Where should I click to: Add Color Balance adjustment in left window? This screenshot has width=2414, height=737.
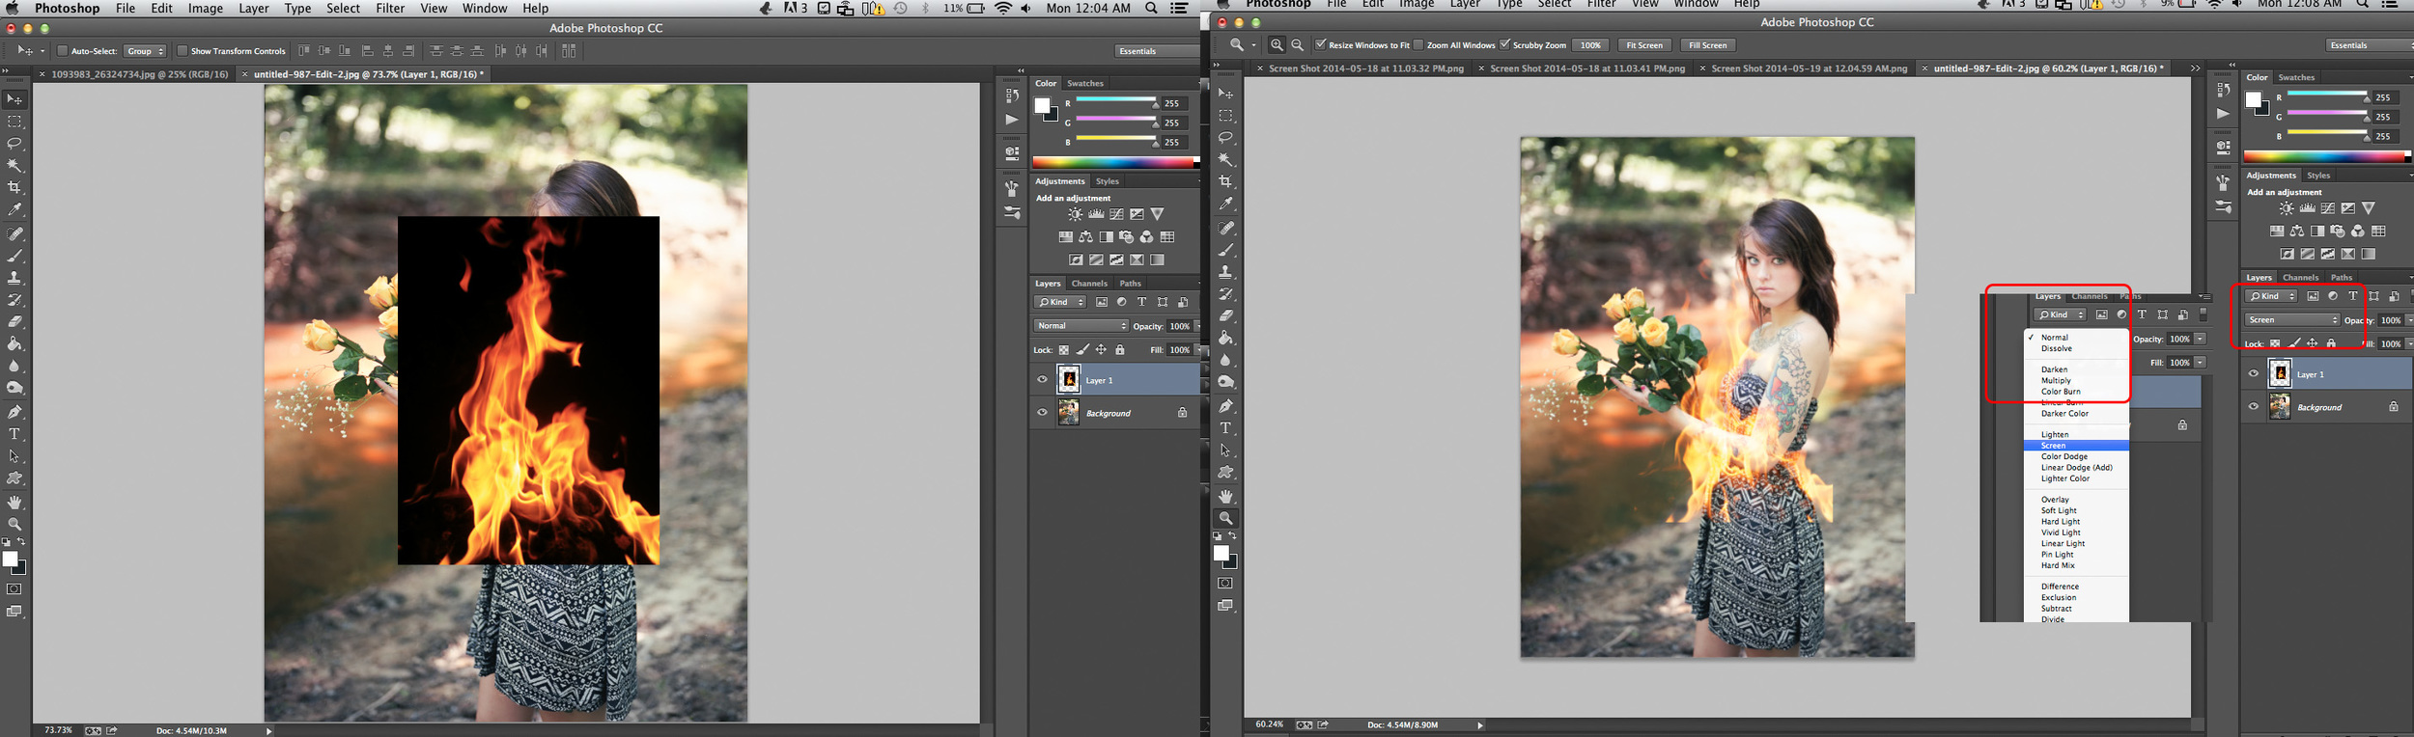point(1085,236)
